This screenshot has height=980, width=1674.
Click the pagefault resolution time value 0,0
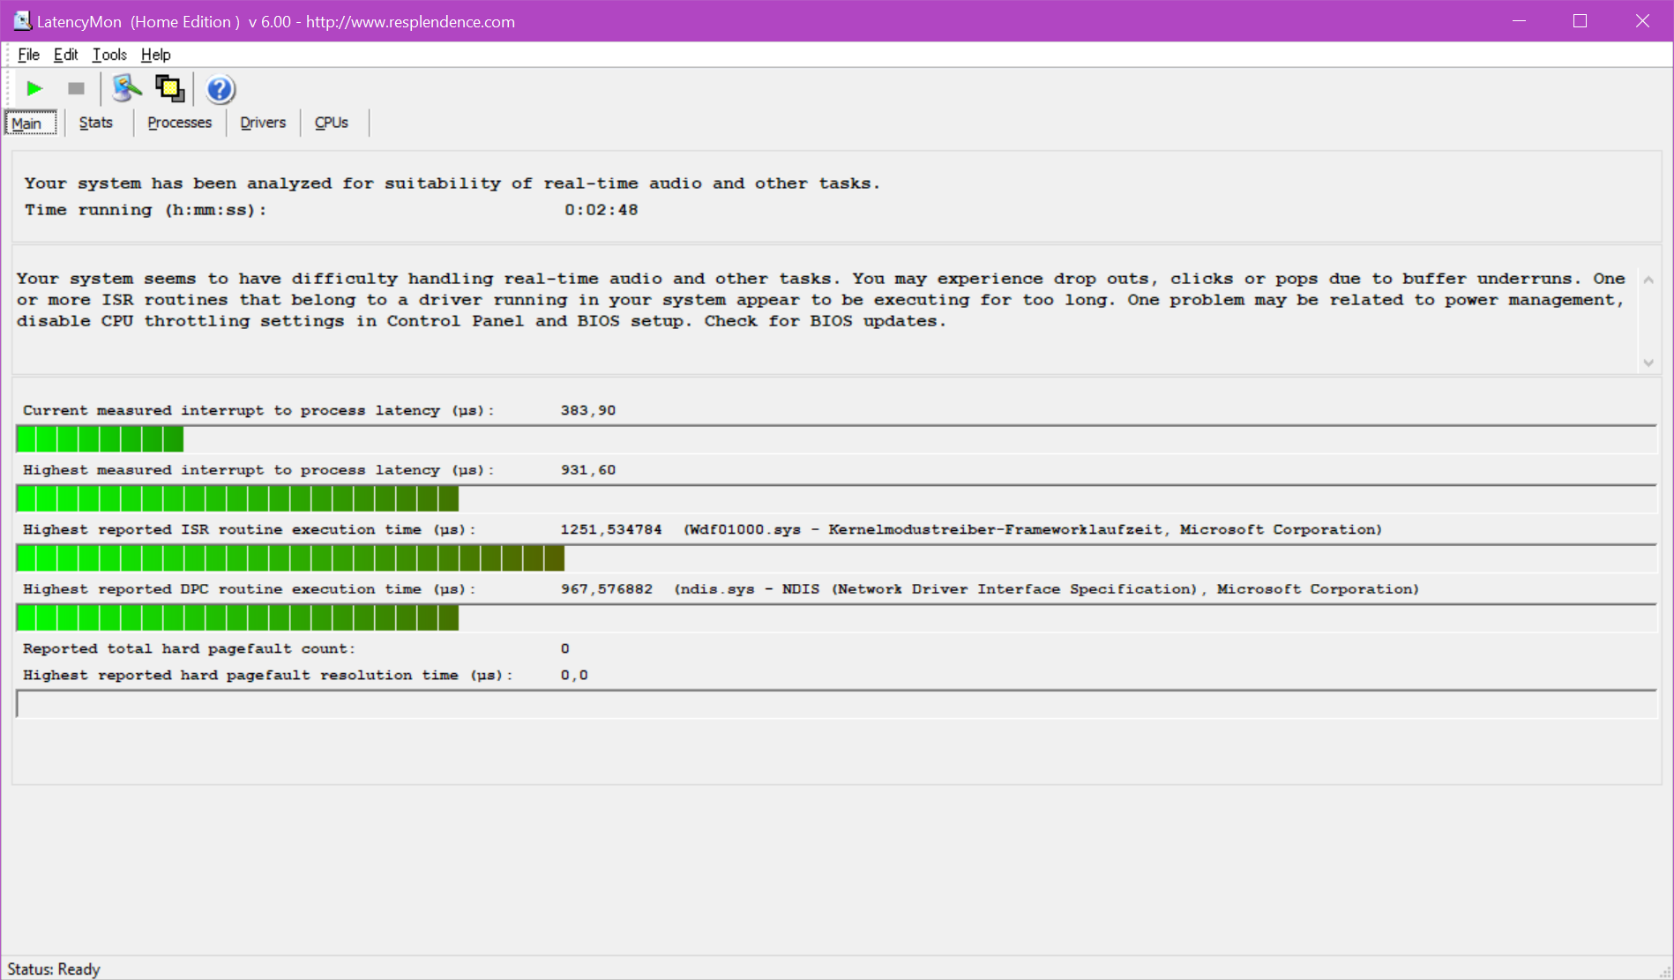[574, 675]
